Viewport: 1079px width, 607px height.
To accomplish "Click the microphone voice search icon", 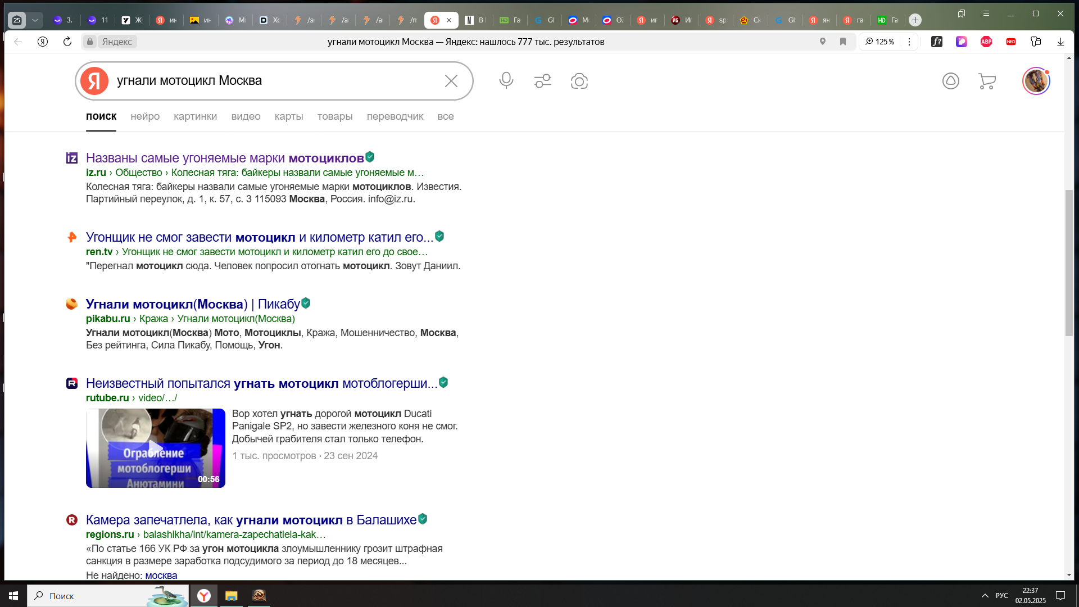I will [x=506, y=81].
